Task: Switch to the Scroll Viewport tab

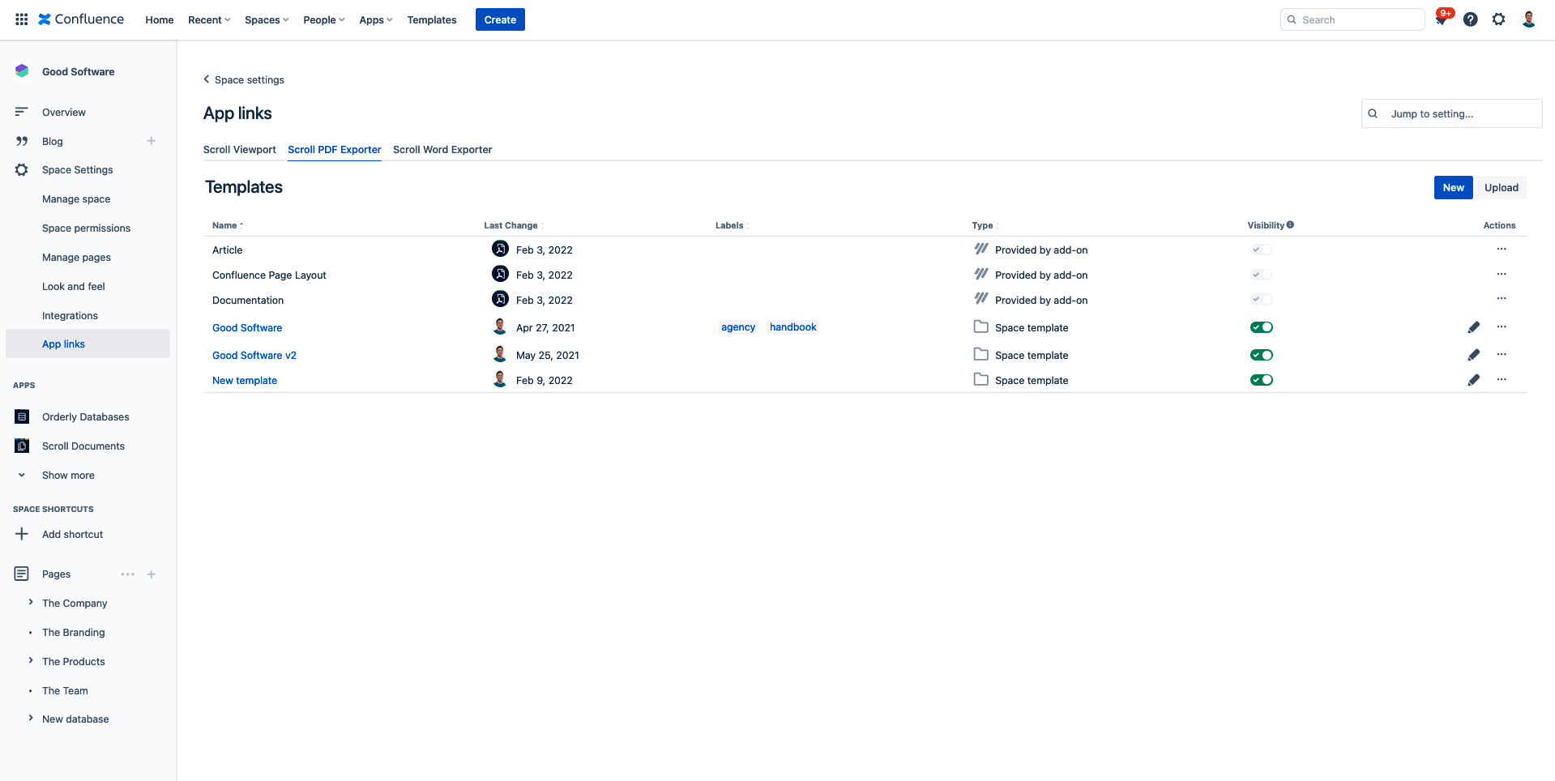Action: pos(239,150)
